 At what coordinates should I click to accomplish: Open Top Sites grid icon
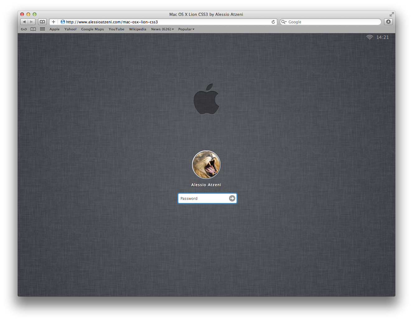point(43,29)
